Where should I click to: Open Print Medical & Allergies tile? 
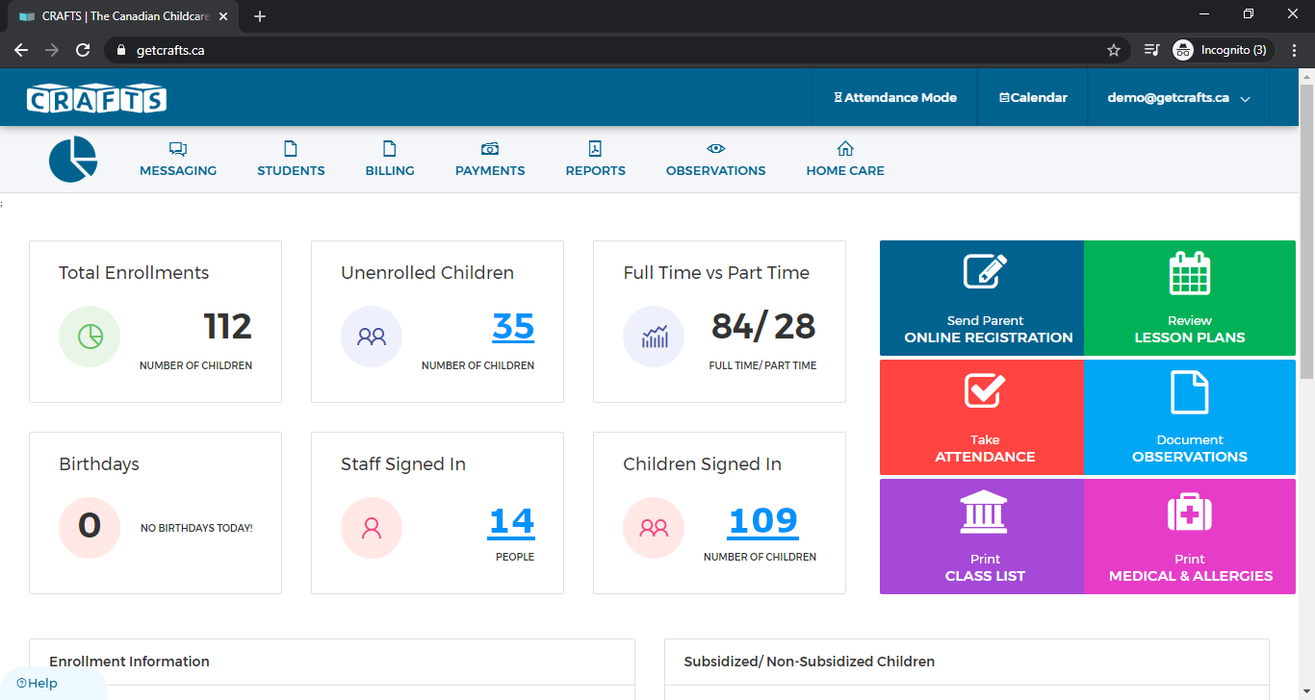1190,536
